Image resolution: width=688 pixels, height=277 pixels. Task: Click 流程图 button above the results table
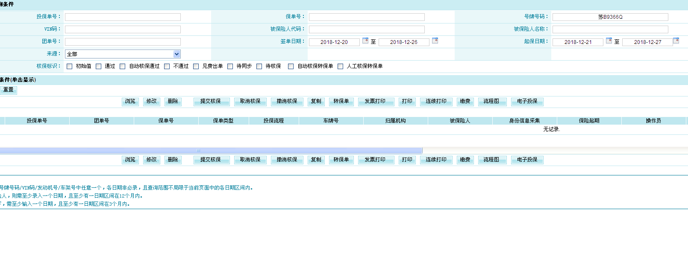pos(491,102)
